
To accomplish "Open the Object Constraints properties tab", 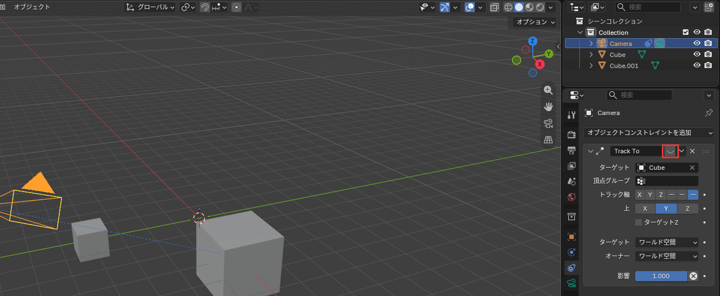I will tap(572, 268).
